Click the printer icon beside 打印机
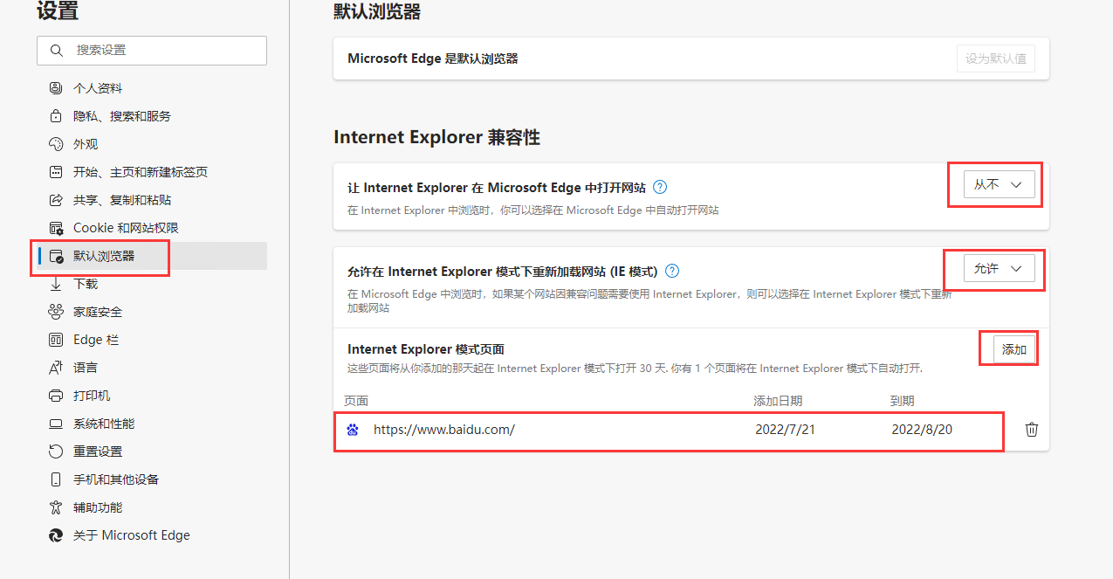Viewport: 1113px width, 579px height. [56, 396]
